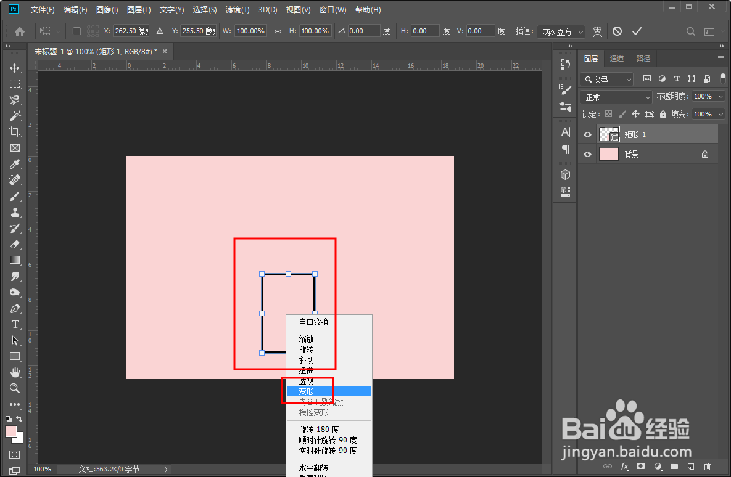This screenshot has width=731, height=477.
Task: Select the Horizontal Type tool
Action: [15, 324]
